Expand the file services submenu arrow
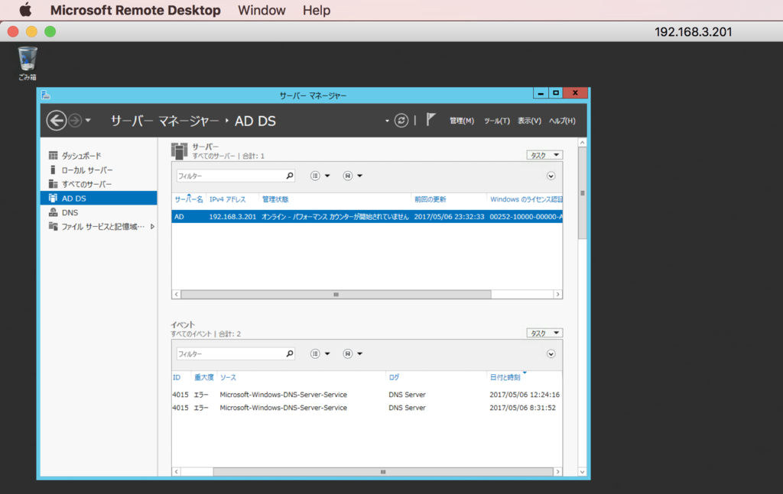Image resolution: width=783 pixels, height=494 pixels. click(x=152, y=226)
